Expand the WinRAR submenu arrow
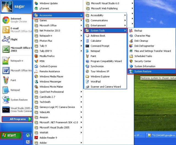The height and width of the screenshot is (145, 176). point(81,133)
